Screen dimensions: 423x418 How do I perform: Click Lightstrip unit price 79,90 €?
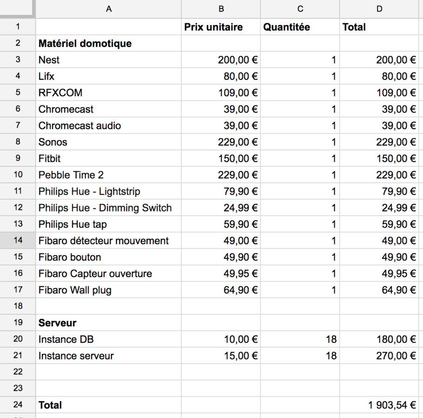click(x=221, y=191)
